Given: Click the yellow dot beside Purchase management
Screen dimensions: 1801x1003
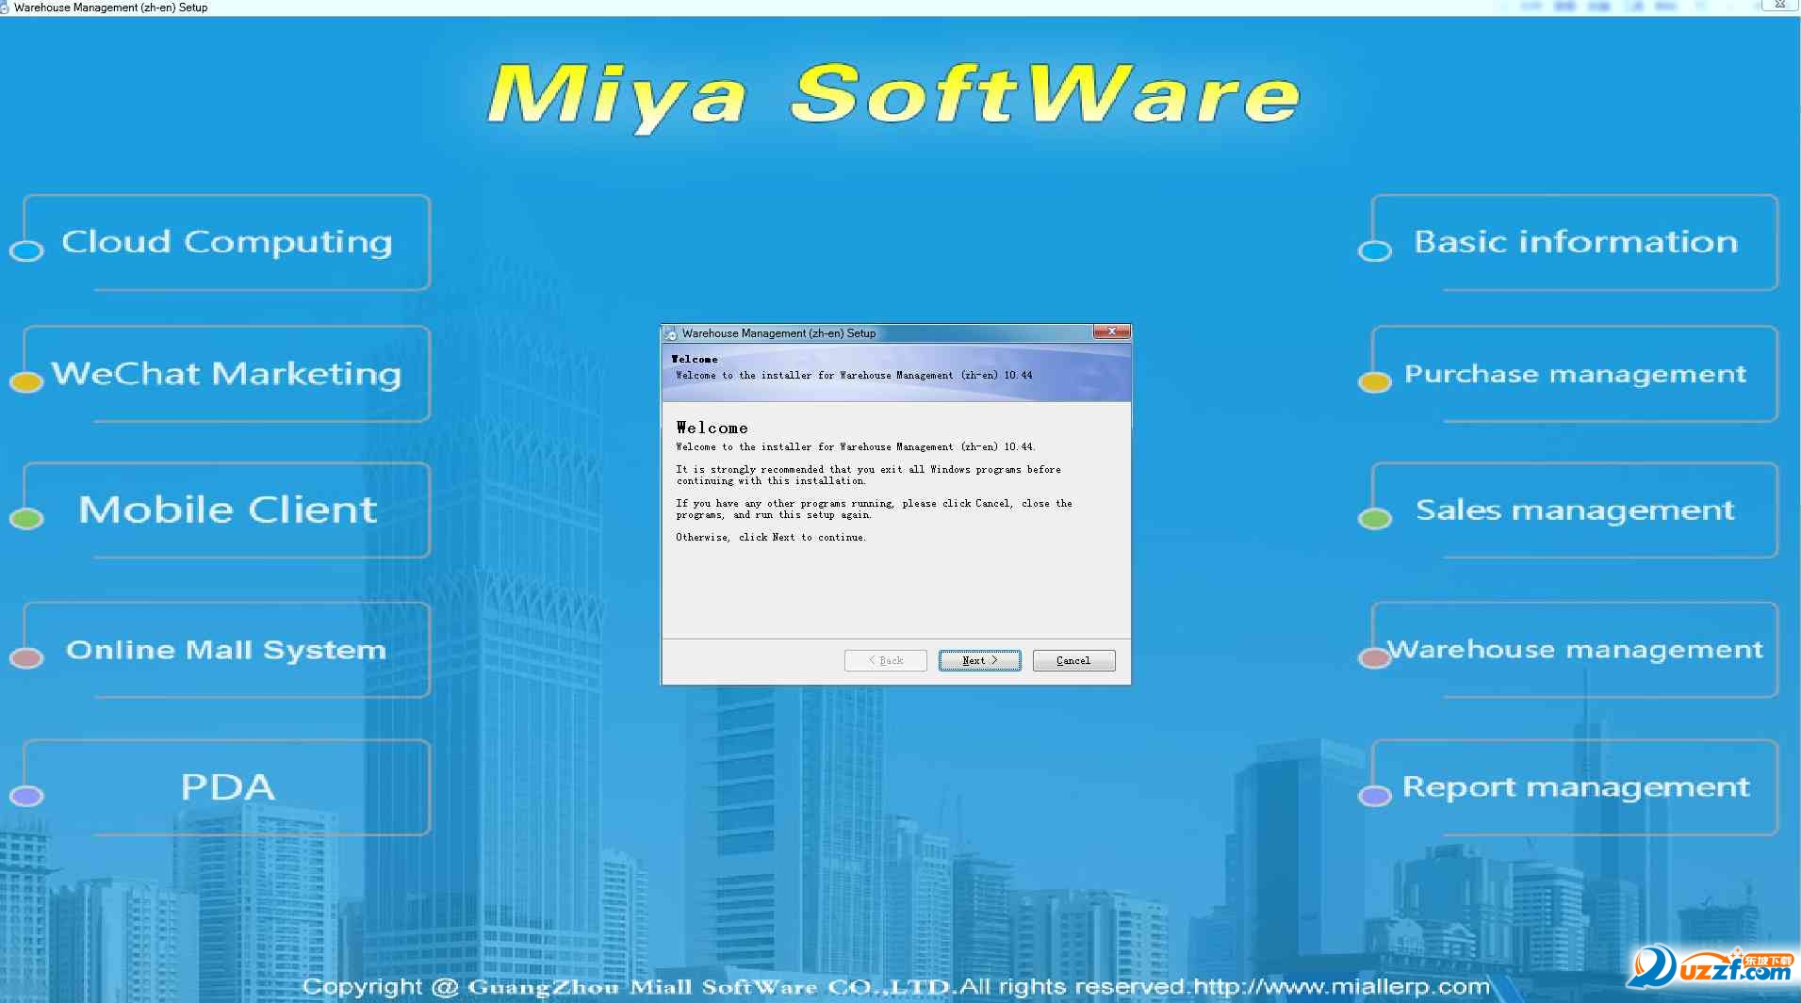Looking at the screenshot, I should pyautogui.click(x=1375, y=381).
